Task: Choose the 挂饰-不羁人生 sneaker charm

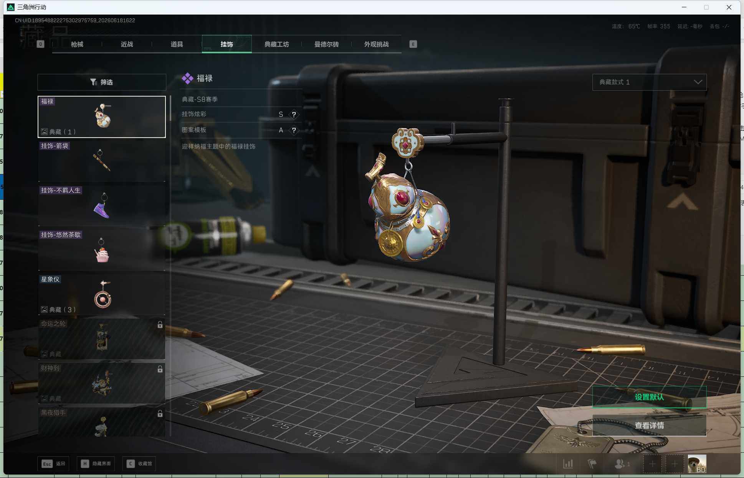Action: pyautogui.click(x=102, y=205)
